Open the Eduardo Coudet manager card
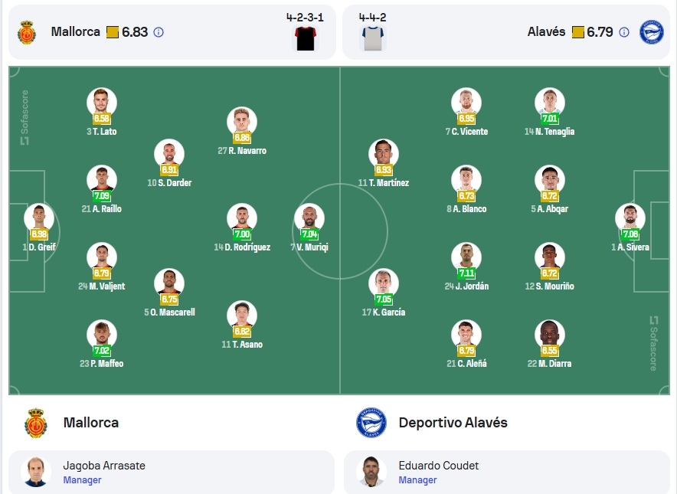677x494 pixels. (507, 473)
